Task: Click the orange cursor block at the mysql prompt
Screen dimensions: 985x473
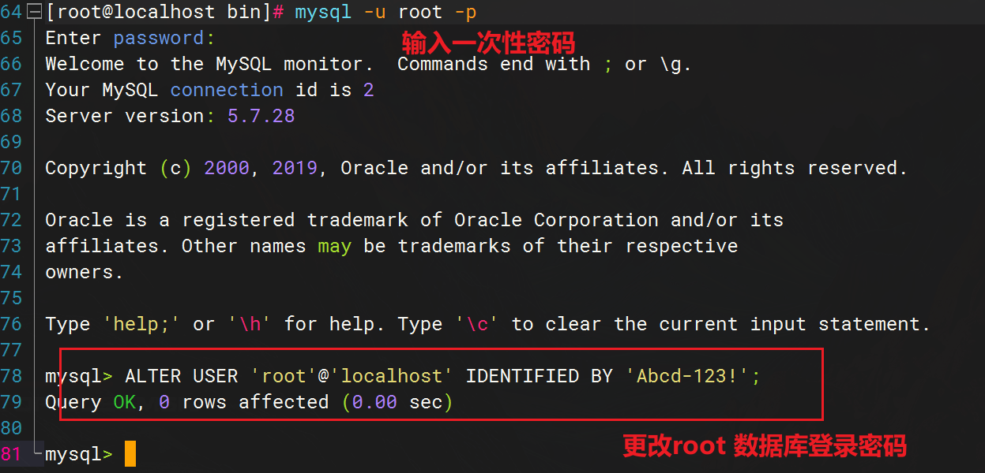Action: point(130,454)
